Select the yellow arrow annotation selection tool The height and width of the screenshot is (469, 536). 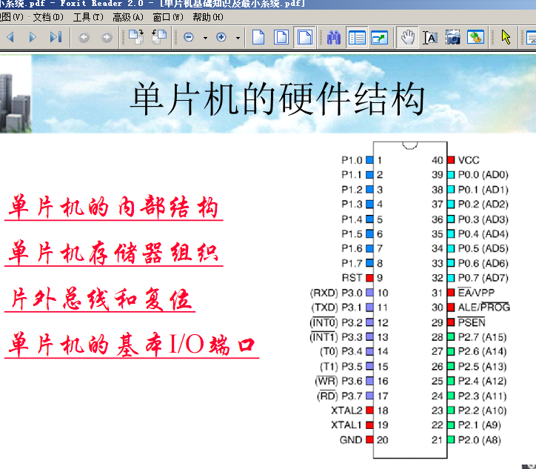[506, 37]
